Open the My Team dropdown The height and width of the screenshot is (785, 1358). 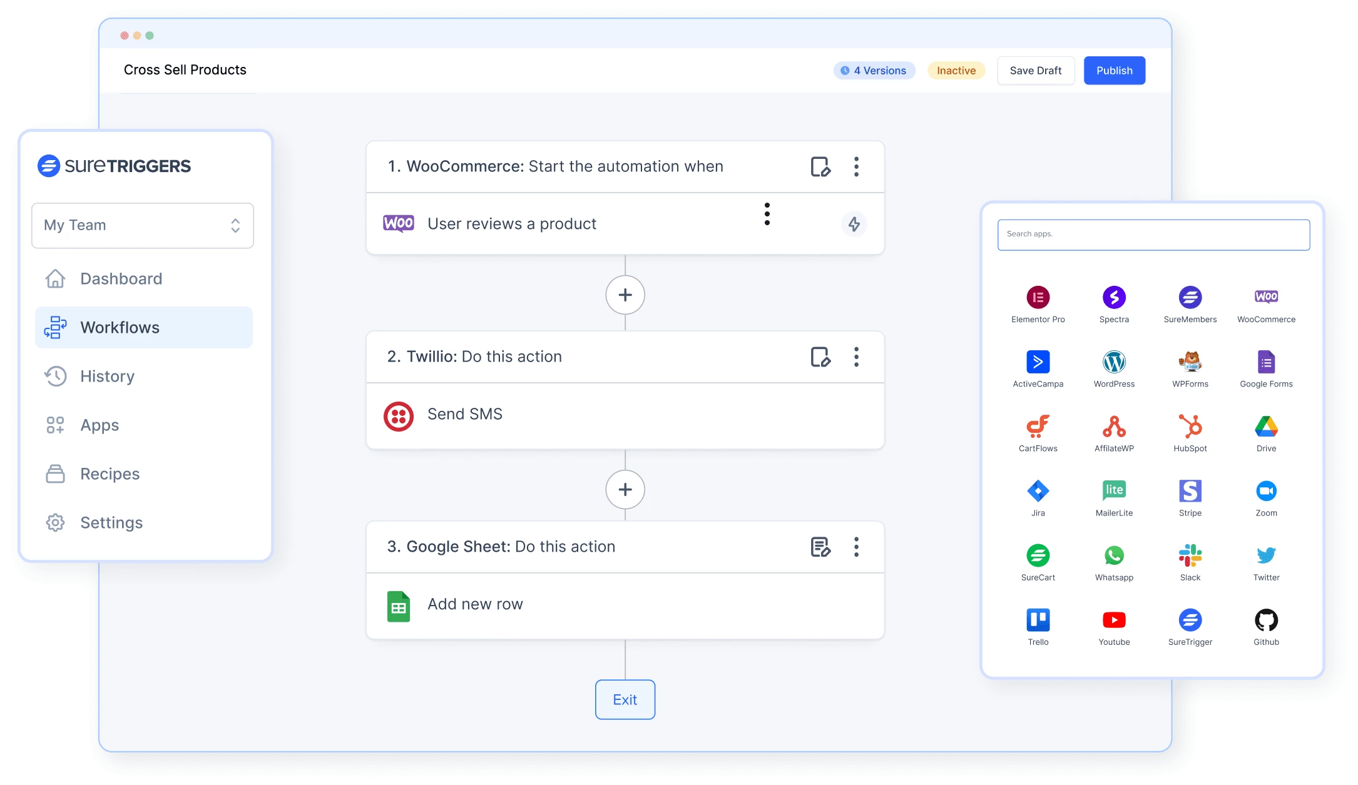[143, 225]
